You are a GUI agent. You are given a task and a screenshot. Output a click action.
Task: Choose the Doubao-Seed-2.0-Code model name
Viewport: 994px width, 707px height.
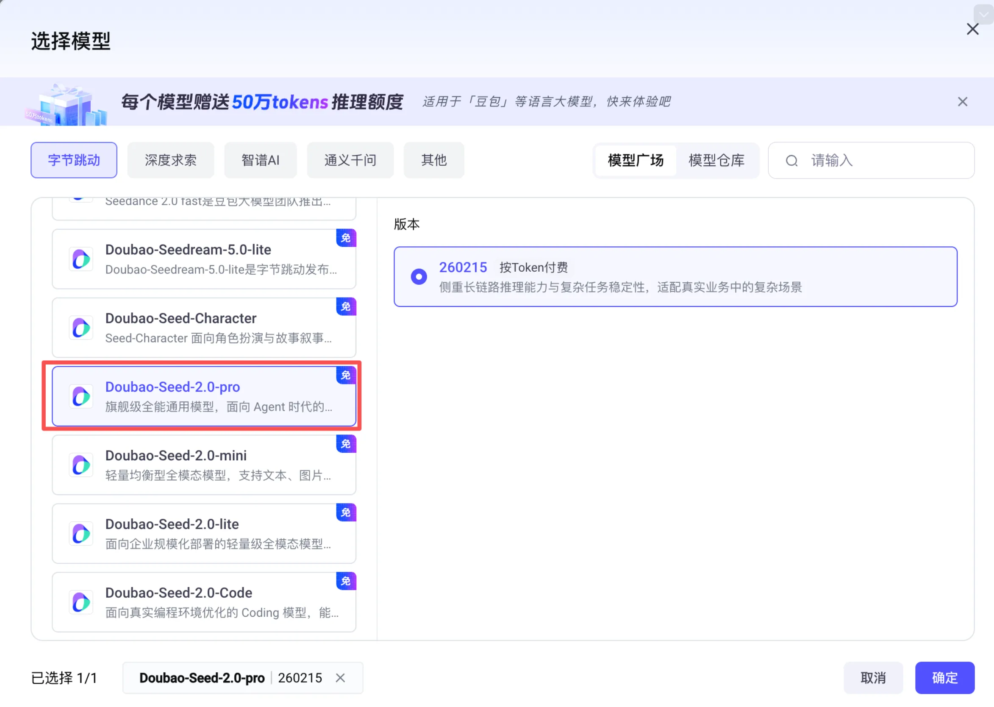pos(179,593)
